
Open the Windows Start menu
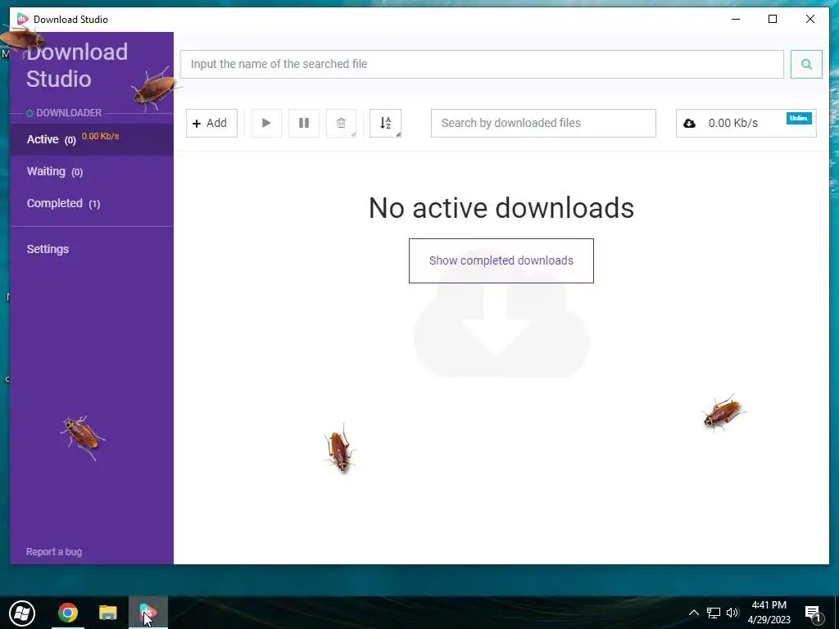click(22, 613)
